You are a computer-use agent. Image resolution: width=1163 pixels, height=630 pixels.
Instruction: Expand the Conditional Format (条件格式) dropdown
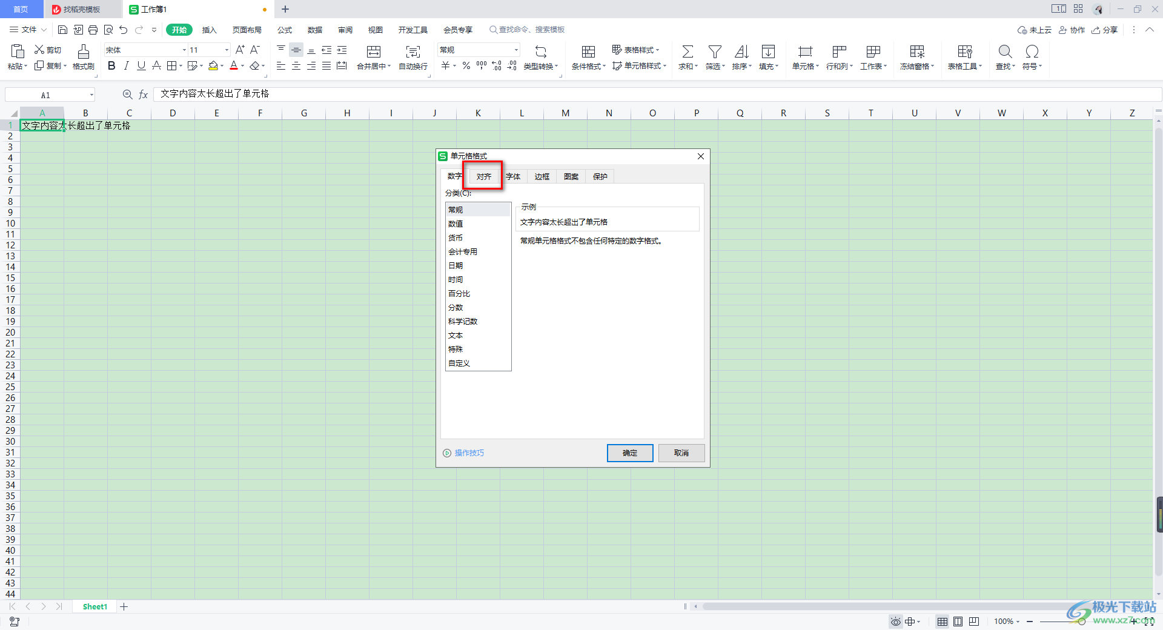(604, 67)
